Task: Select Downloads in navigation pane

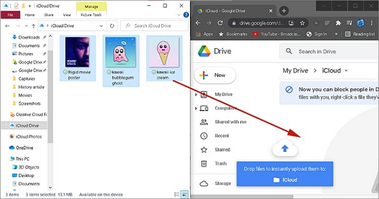Action: pos(29,37)
